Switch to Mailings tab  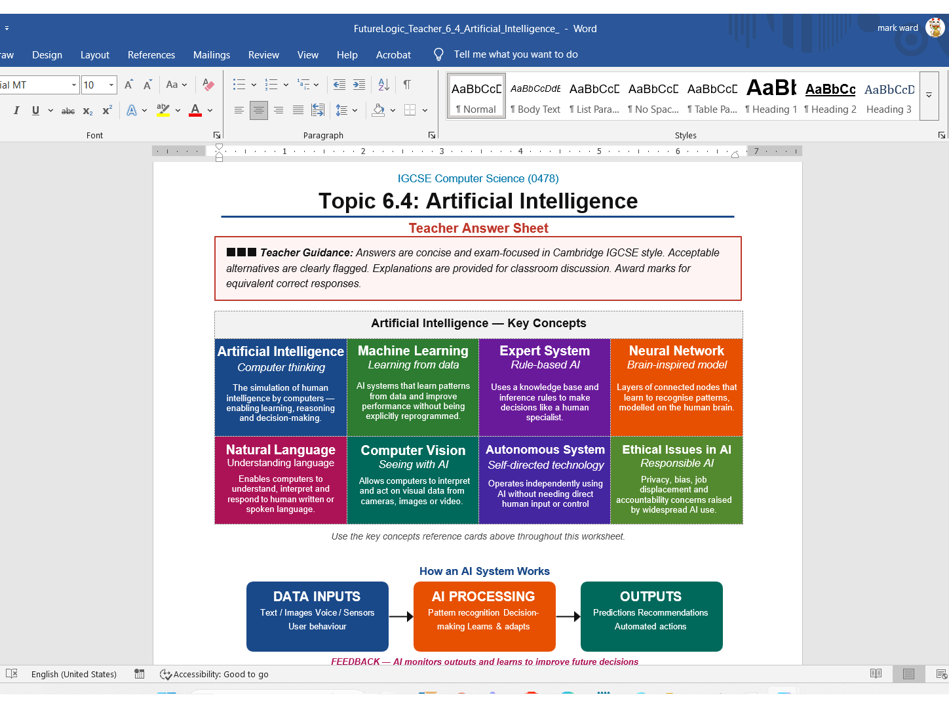[x=212, y=55]
